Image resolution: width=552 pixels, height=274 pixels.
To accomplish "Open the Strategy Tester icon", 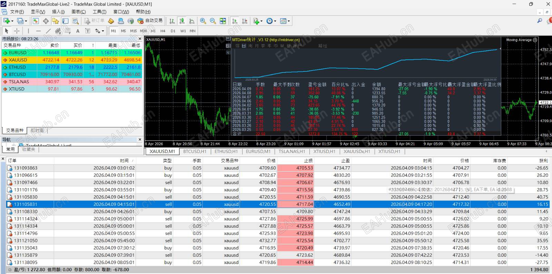I will click(x=76, y=21).
